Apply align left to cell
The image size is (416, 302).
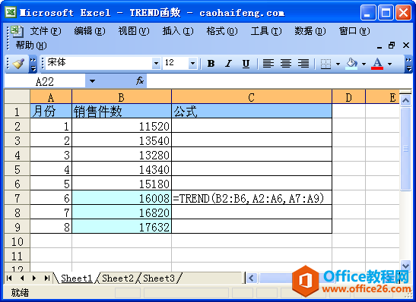point(268,64)
